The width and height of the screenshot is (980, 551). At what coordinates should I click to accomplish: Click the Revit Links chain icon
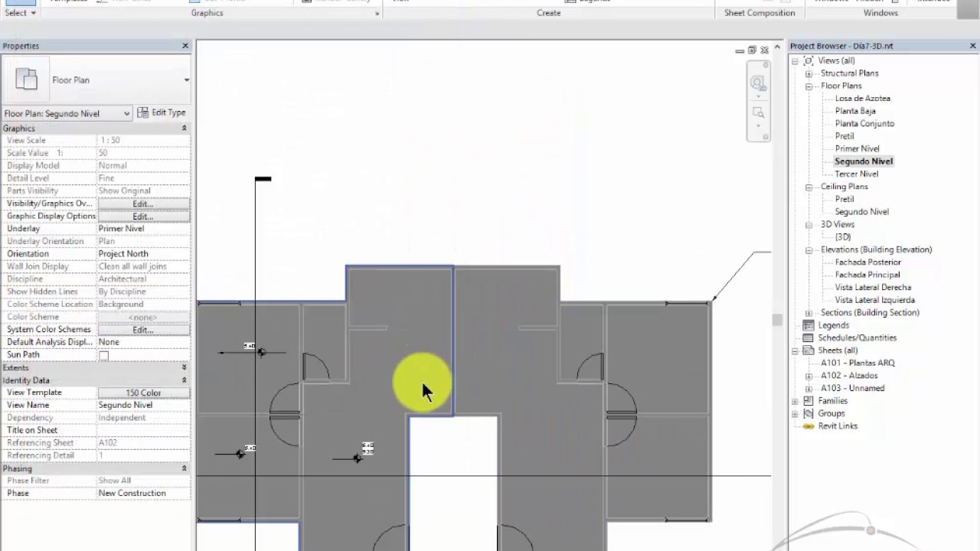[x=808, y=426]
